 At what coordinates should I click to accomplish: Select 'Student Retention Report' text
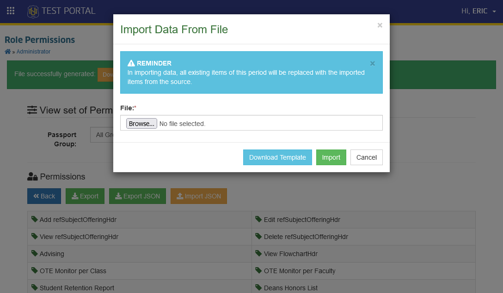tap(77, 288)
